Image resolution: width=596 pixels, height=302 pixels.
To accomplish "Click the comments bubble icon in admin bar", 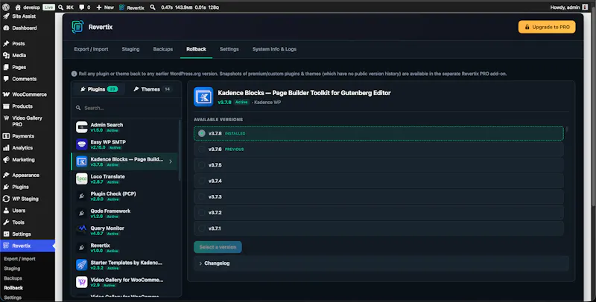I will click(81, 7).
